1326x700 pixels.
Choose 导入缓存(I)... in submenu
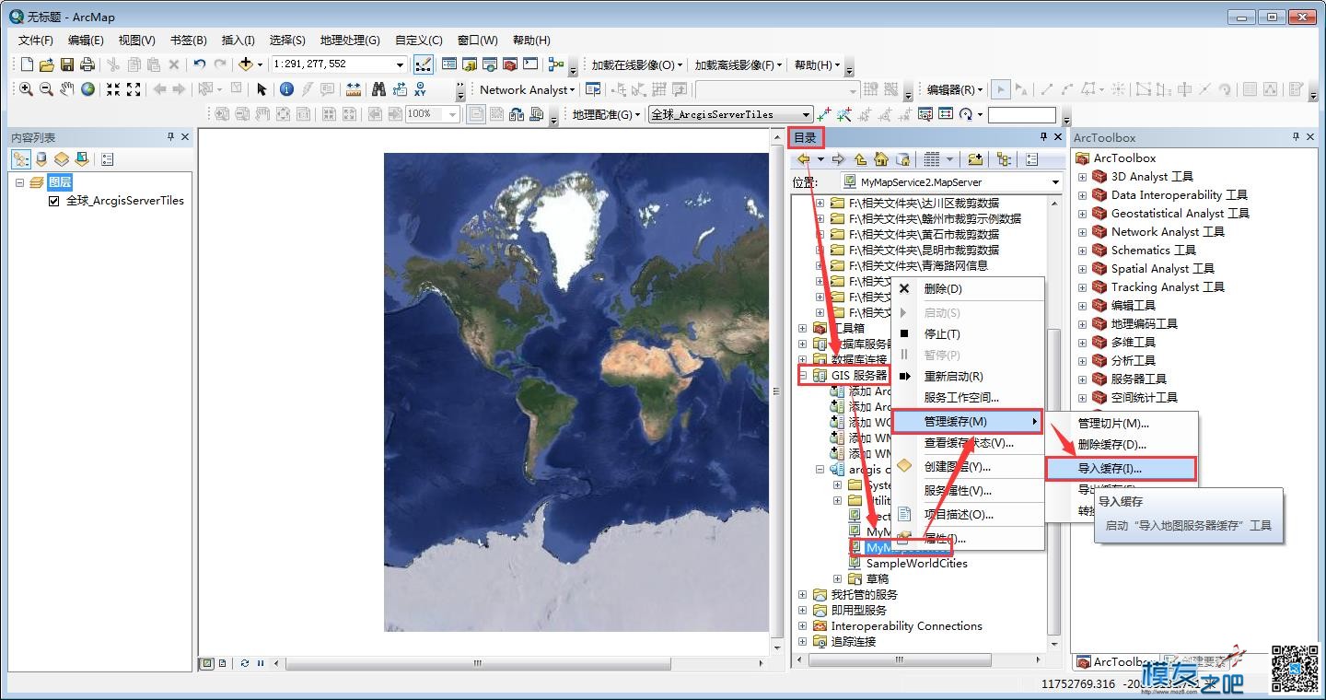coord(1121,469)
